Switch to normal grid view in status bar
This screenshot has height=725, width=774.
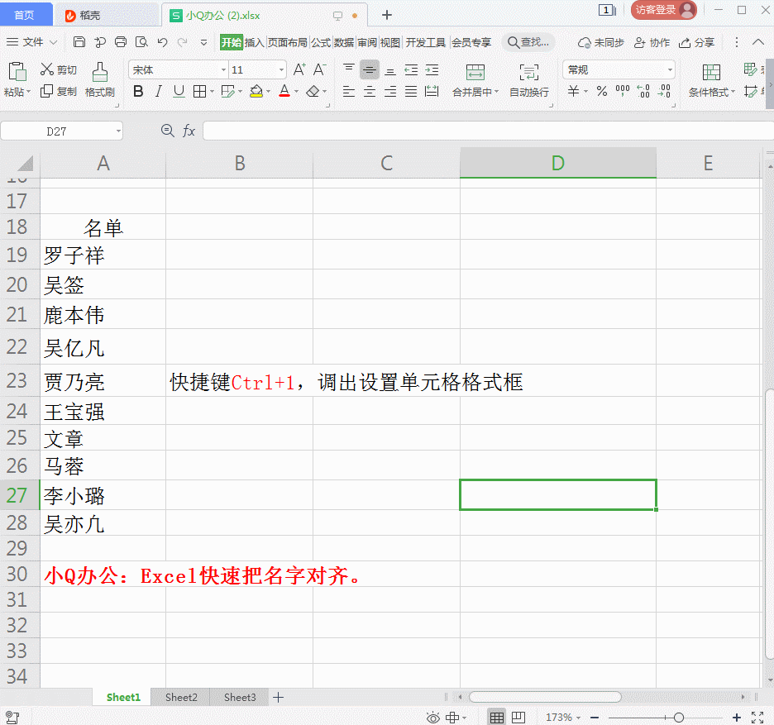click(x=497, y=717)
